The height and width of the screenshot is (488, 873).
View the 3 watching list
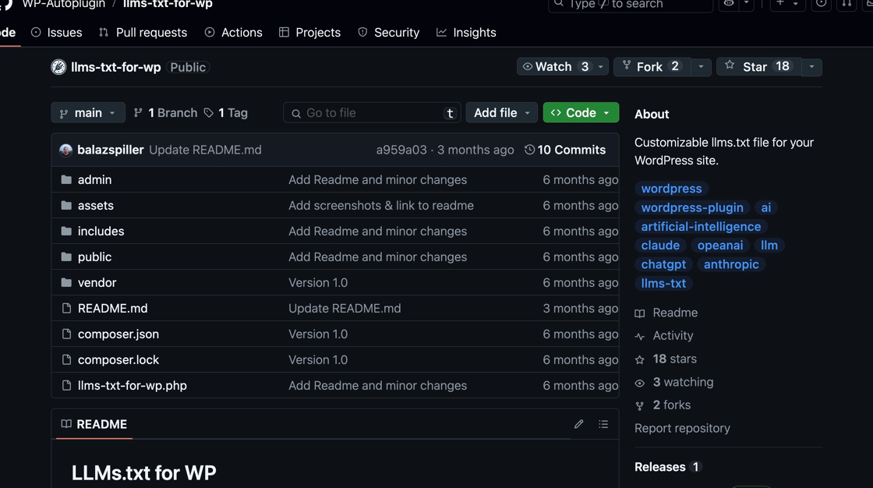[x=674, y=382]
